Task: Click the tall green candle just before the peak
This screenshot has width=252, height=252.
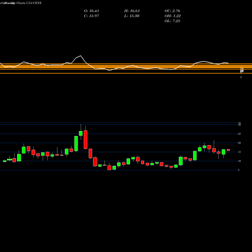Action: (76, 144)
